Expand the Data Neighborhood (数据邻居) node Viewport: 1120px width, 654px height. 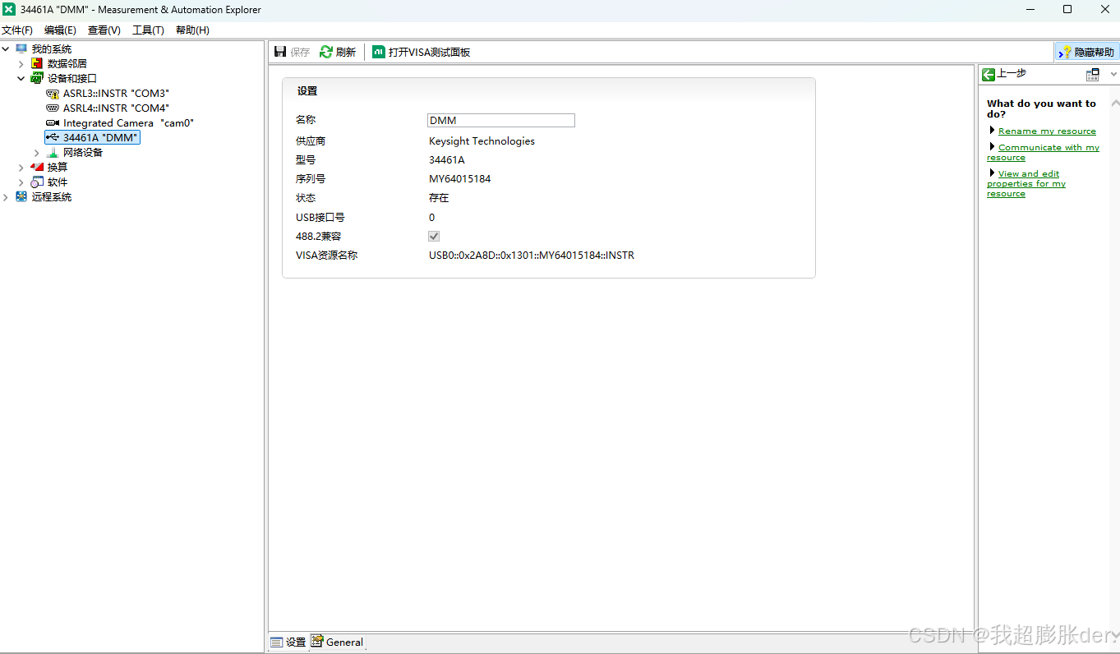pyautogui.click(x=21, y=64)
